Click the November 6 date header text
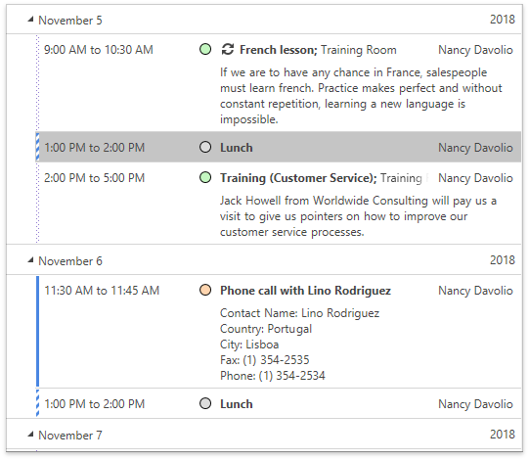Image resolution: width=529 pixels, height=460 pixels. click(x=70, y=261)
